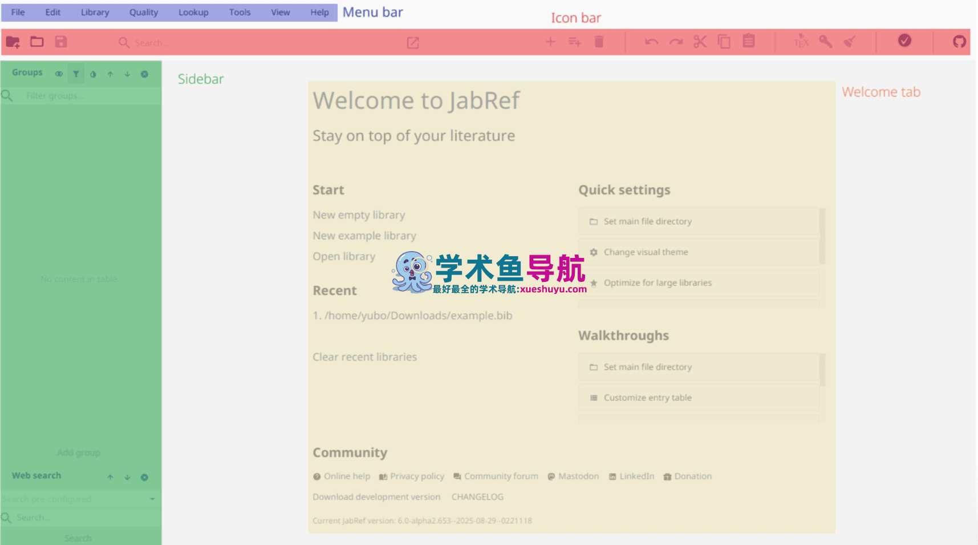Click the Save library disk icon
978x545 pixels.
[61, 42]
